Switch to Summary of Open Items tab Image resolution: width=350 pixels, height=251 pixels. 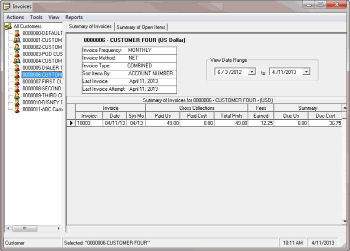(x=141, y=27)
